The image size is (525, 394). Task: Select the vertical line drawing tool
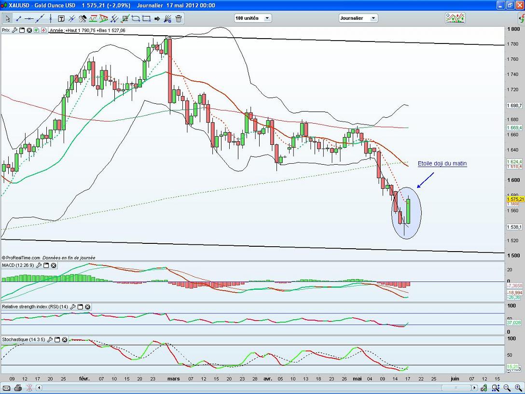(x=51, y=19)
